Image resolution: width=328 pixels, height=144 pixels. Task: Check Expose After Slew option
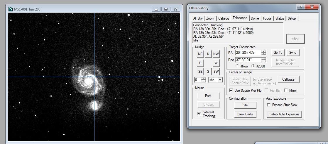point(268,105)
